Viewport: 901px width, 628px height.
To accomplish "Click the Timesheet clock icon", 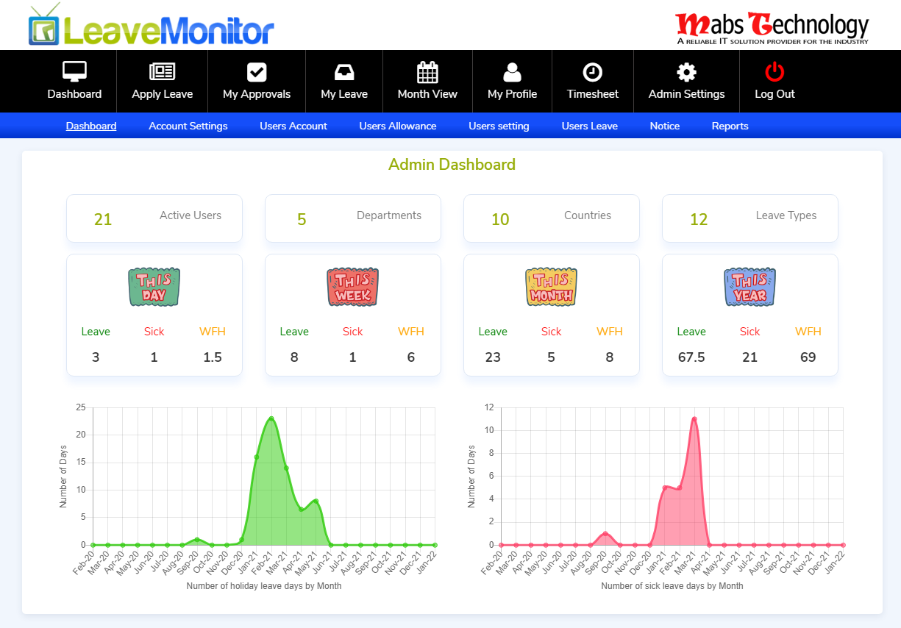I will pos(593,71).
